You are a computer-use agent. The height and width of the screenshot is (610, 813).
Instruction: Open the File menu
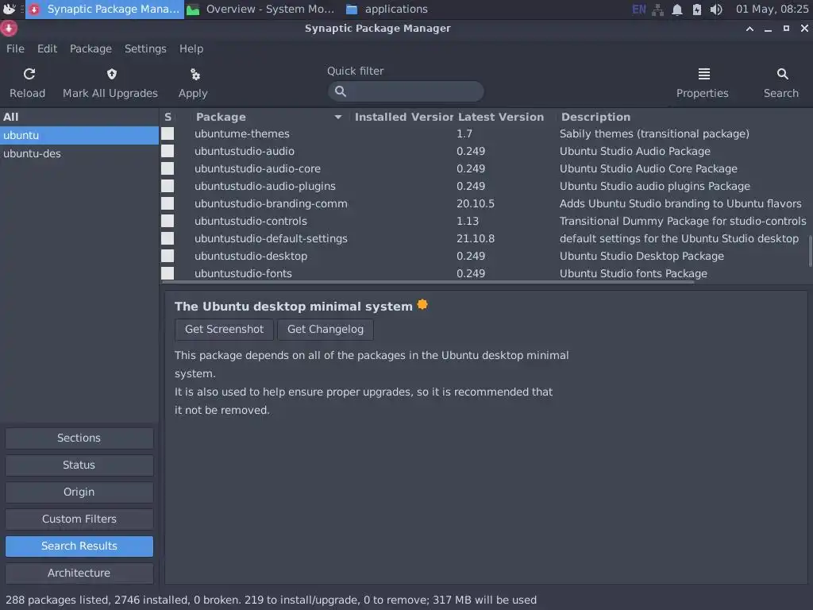click(15, 48)
